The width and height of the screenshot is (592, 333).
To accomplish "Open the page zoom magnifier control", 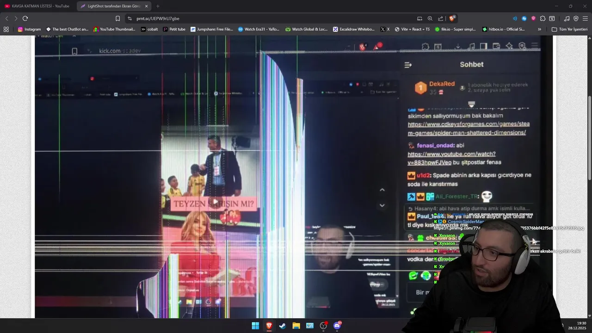I will click(x=430, y=18).
